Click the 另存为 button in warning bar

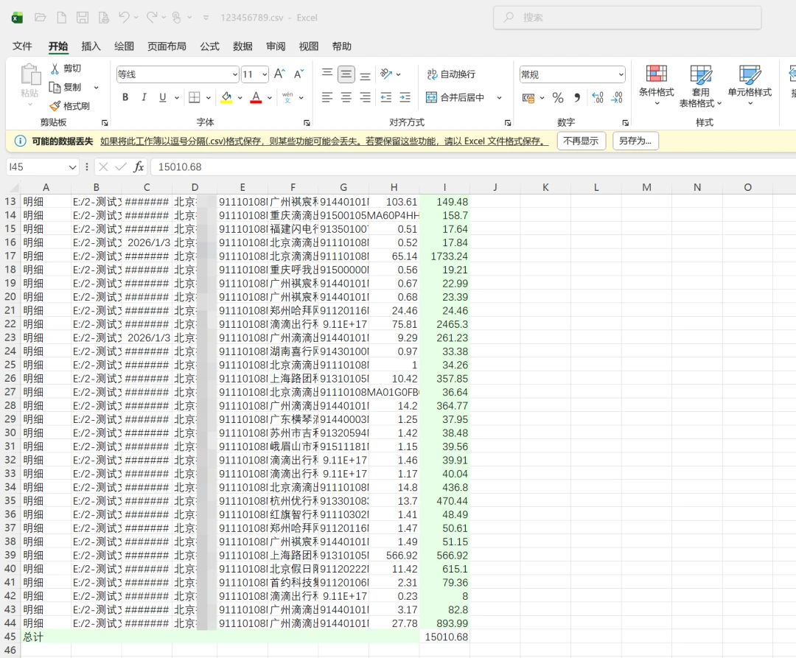pos(635,141)
